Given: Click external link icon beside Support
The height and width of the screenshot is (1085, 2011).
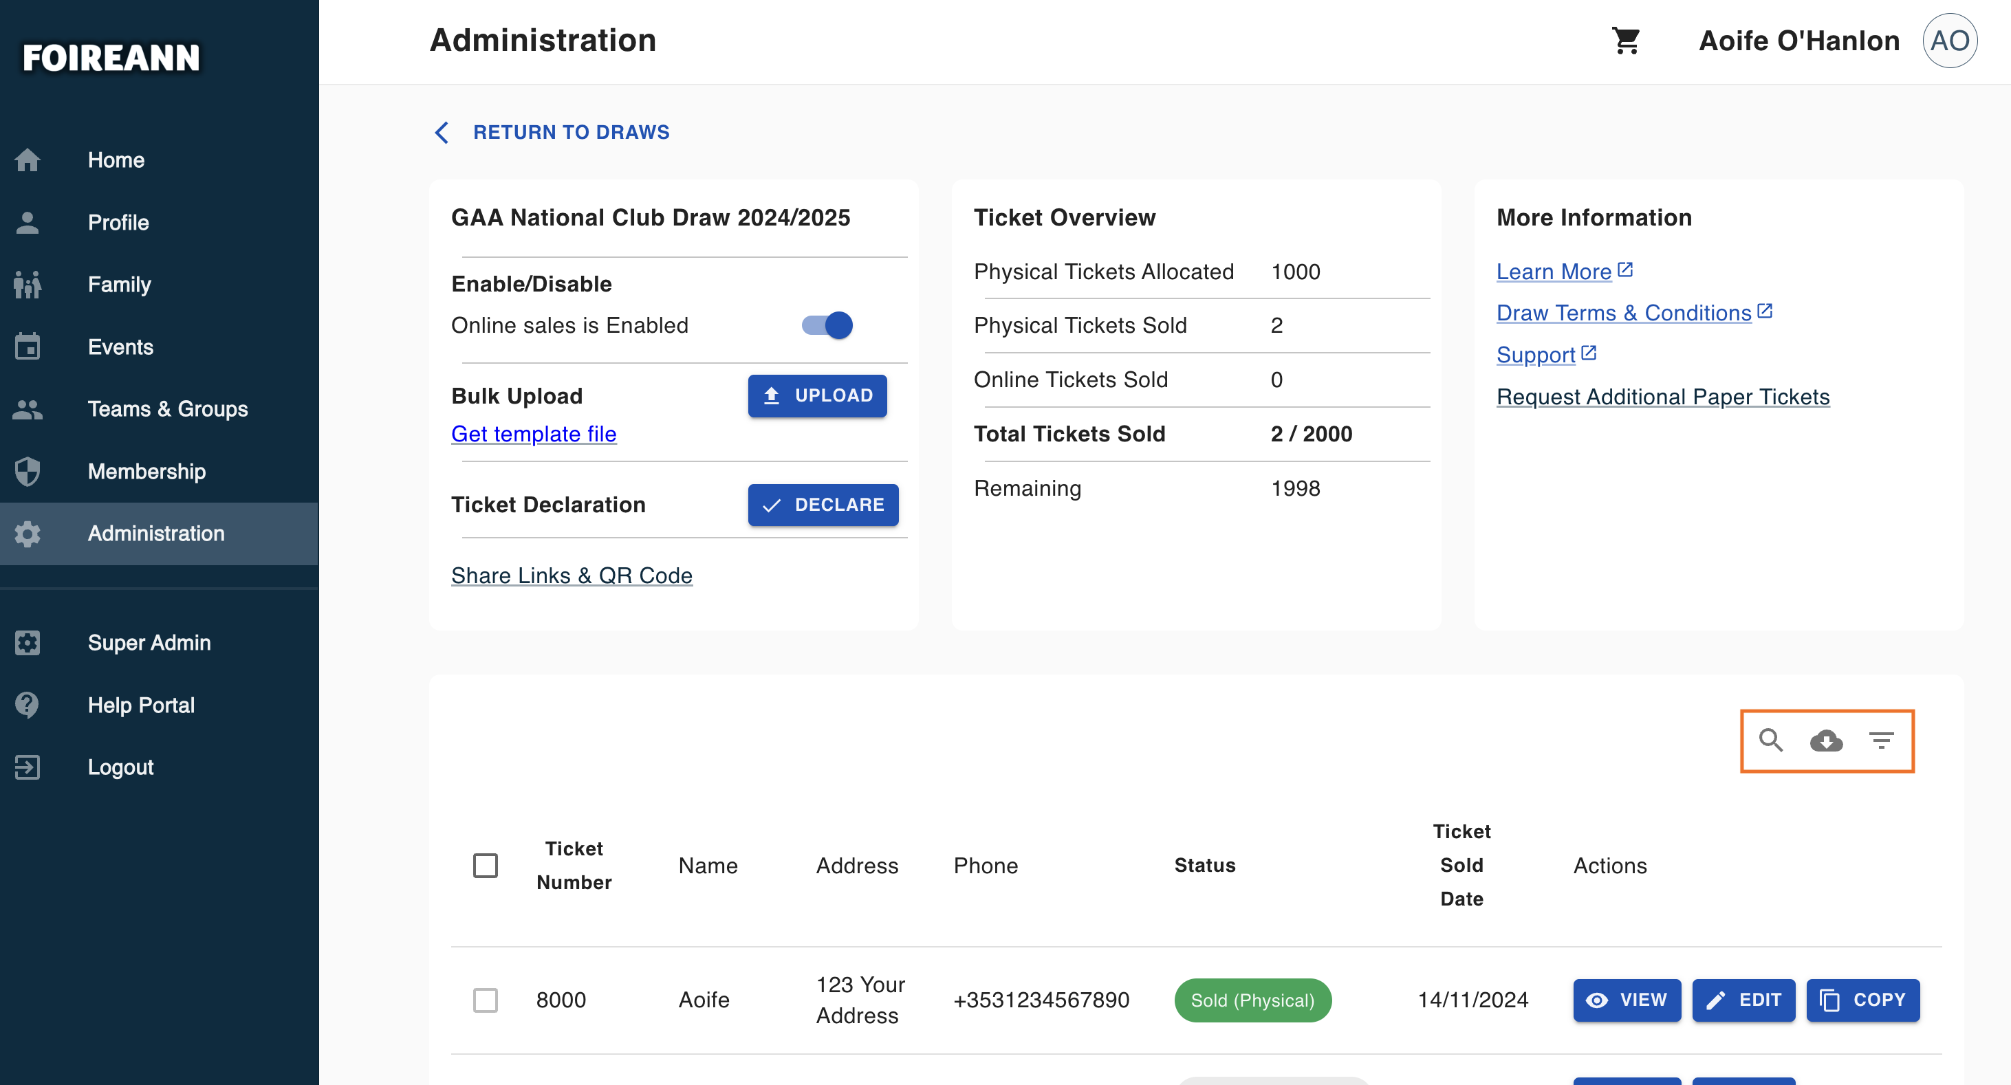Looking at the screenshot, I should pyautogui.click(x=1589, y=353).
